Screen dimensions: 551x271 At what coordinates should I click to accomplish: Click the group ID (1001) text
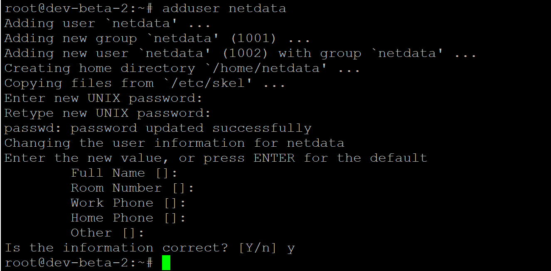click(x=253, y=38)
